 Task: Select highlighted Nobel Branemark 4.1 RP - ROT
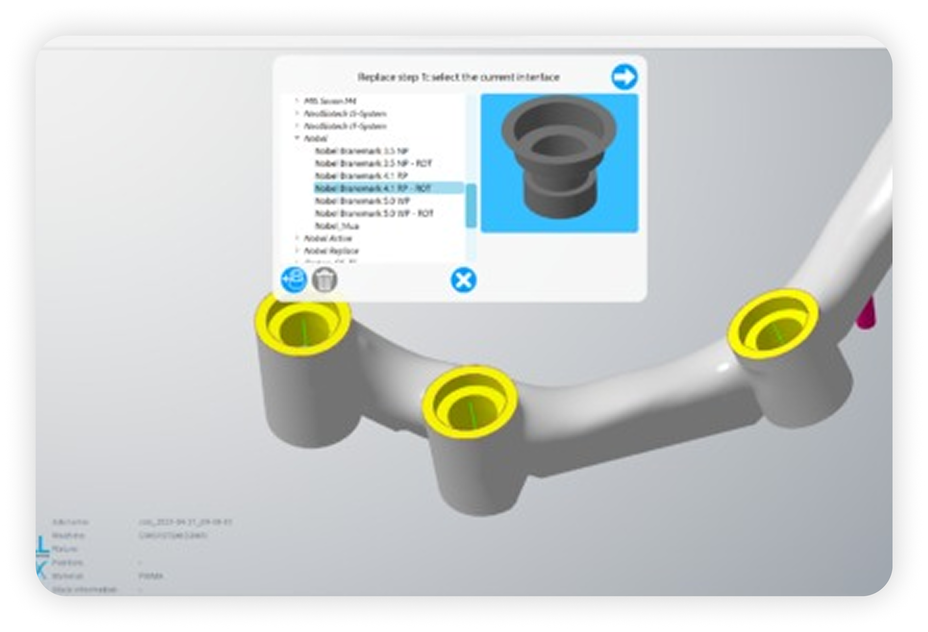pyautogui.click(x=388, y=188)
